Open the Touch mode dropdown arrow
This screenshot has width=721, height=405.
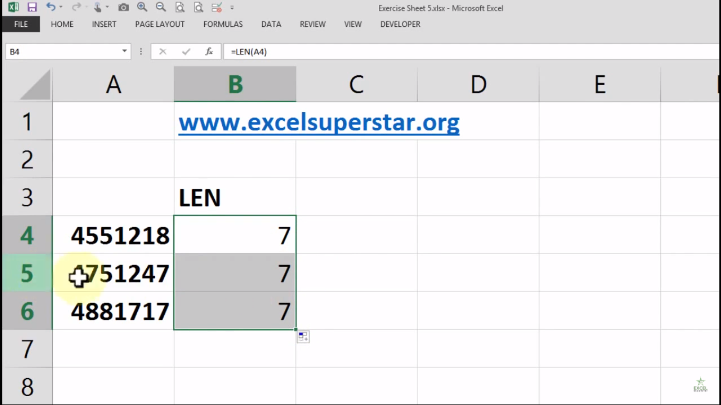coord(107,7)
